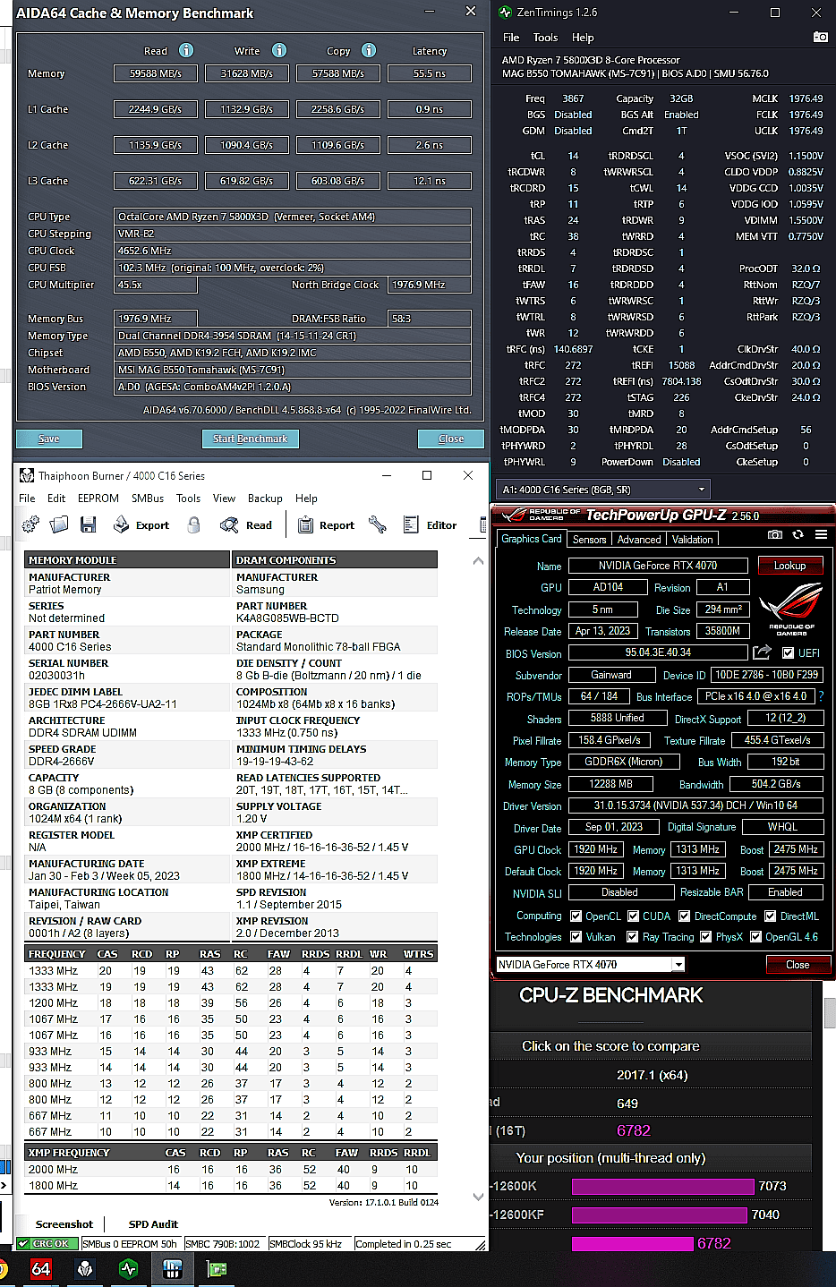The width and height of the screenshot is (836, 1287).
Task: Click the wrench tool icon in Thaiphoon Burner
Action: point(378,524)
